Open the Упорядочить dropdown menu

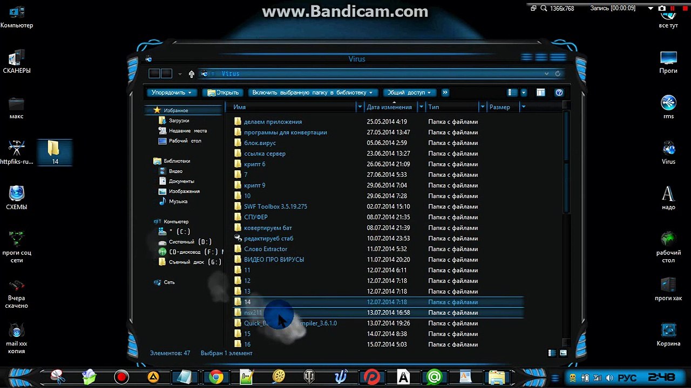(172, 93)
